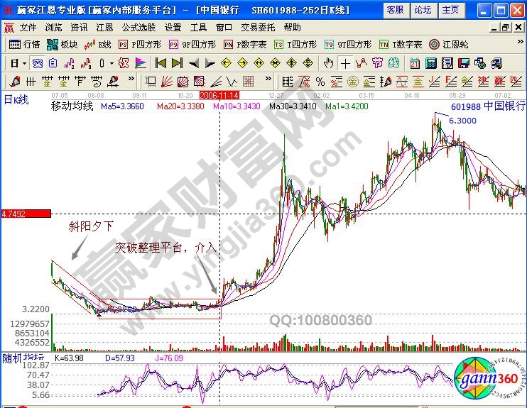Select the 江恩轮 Gann wheel tool
The width and height of the screenshot is (527, 408).
pyautogui.click(x=445, y=44)
